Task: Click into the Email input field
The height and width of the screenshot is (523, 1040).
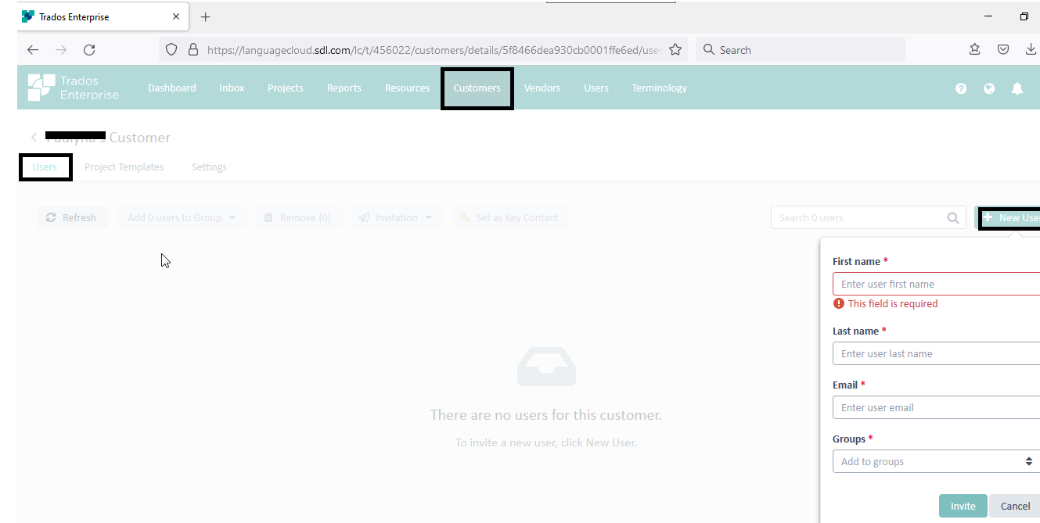Action: pos(936,407)
